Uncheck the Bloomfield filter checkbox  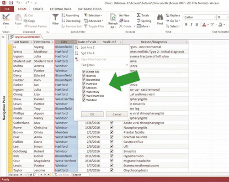point(84,79)
